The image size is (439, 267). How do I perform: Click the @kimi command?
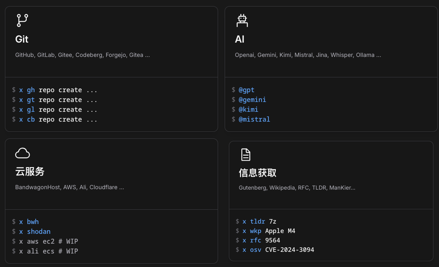tap(248, 110)
